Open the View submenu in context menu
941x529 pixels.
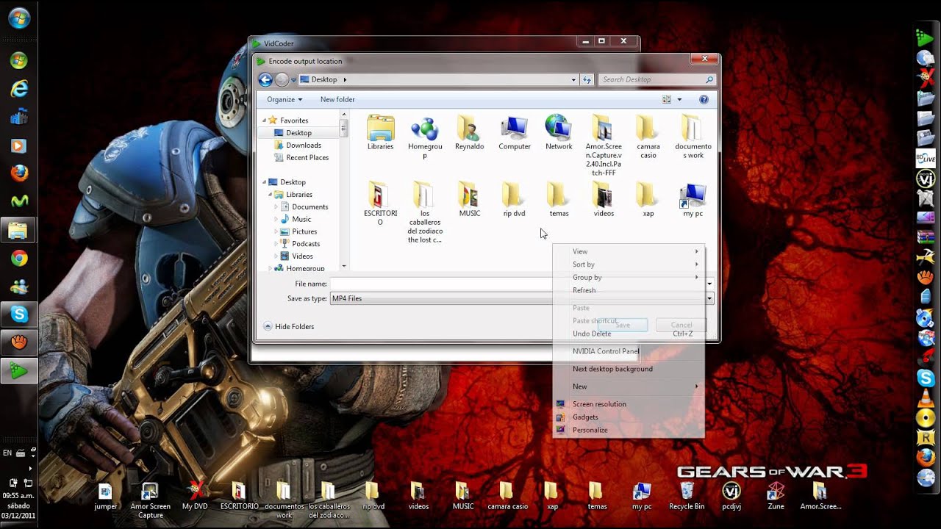point(629,251)
